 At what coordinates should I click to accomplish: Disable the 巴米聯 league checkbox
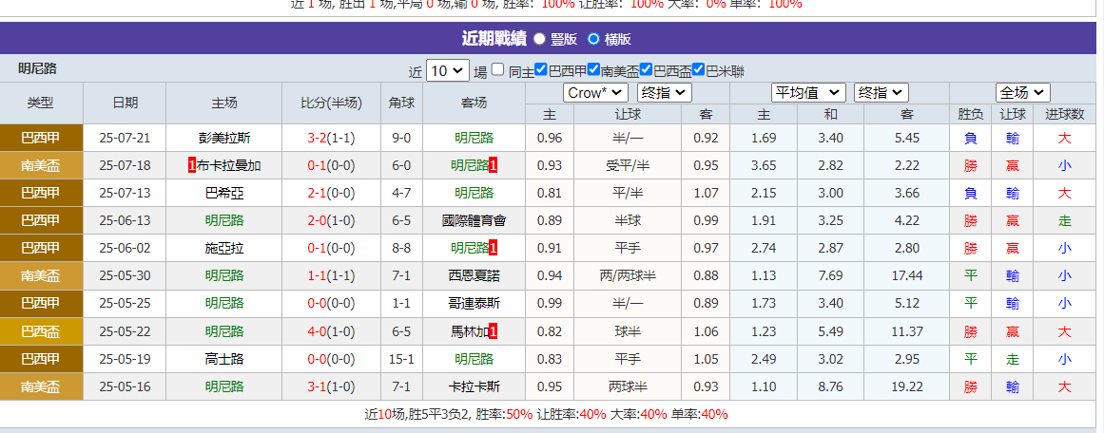coord(698,70)
